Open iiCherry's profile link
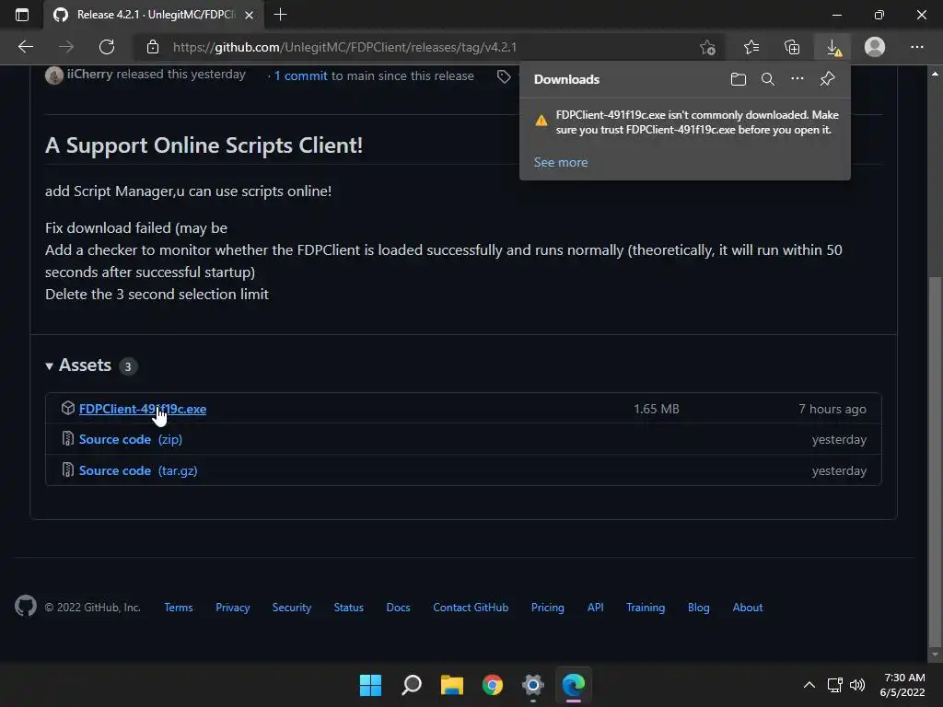 [89, 74]
